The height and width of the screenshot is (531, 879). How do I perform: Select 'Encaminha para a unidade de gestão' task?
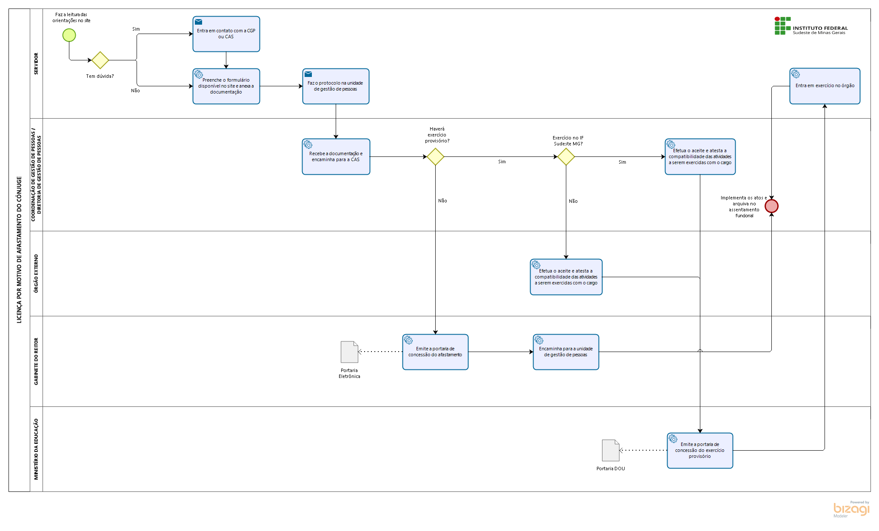(566, 352)
